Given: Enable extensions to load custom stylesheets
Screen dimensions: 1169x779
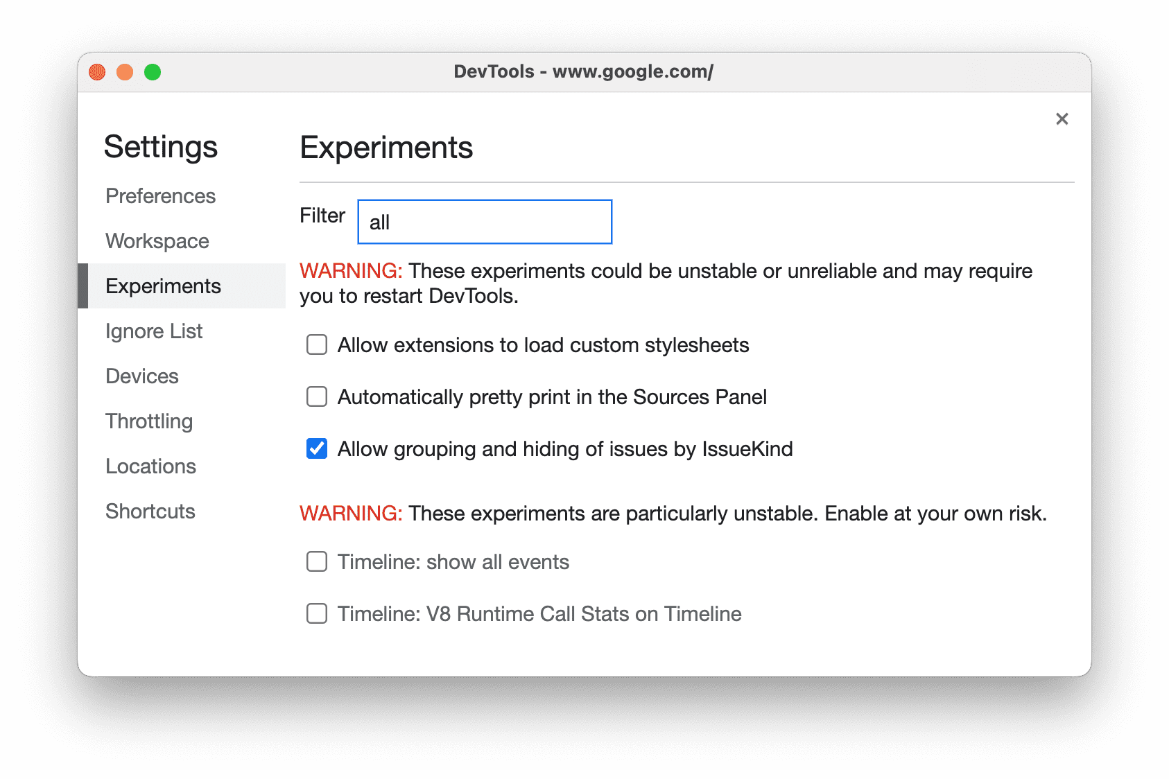Looking at the screenshot, I should pos(316,344).
